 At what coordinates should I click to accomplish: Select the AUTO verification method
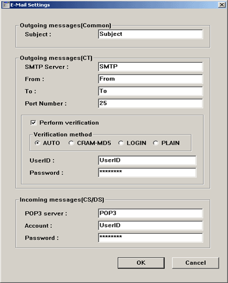click(x=37, y=143)
